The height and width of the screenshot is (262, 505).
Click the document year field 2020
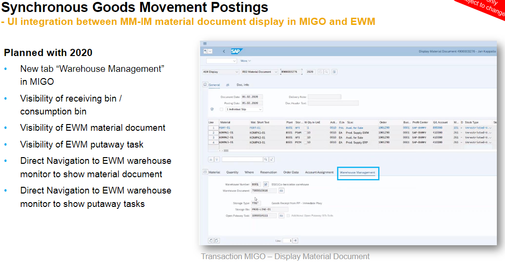(x=310, y=72)
